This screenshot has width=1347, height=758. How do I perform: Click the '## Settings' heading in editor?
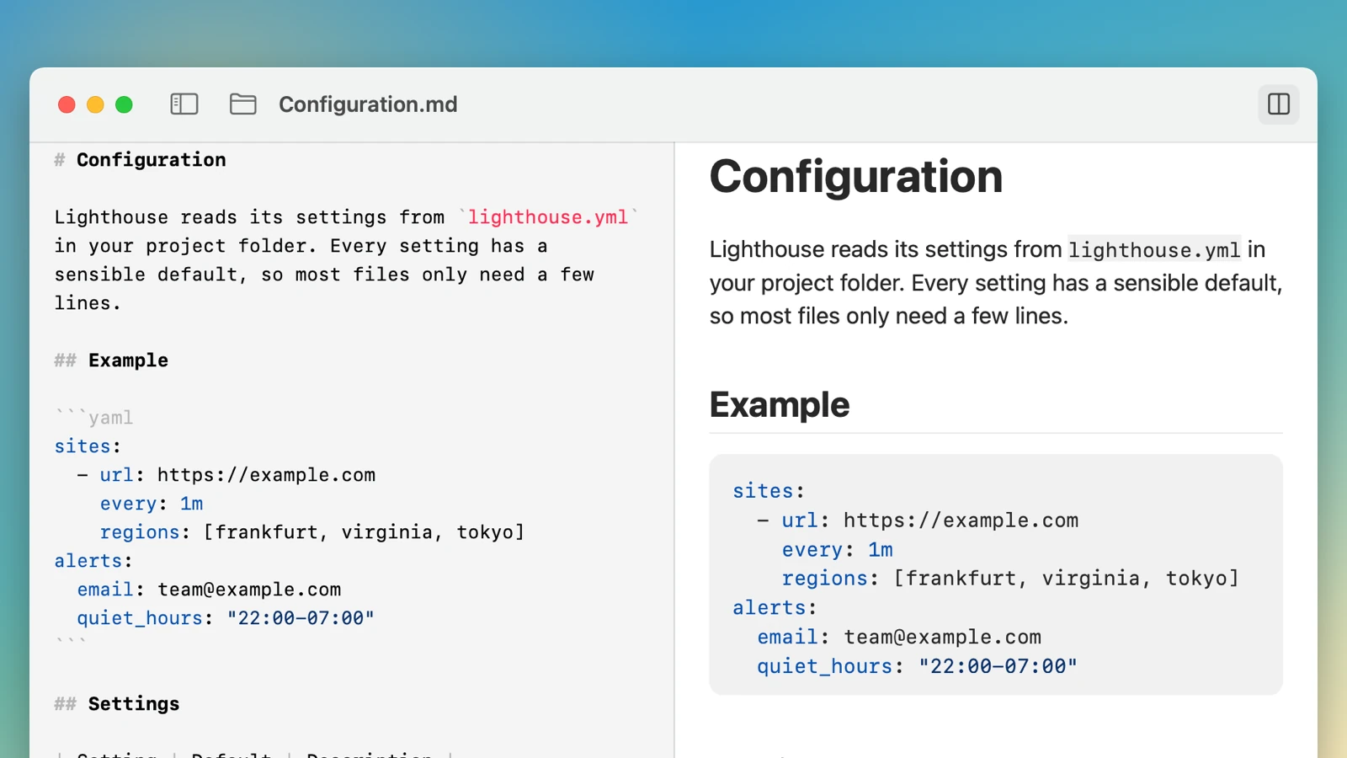tap(117, 704)
